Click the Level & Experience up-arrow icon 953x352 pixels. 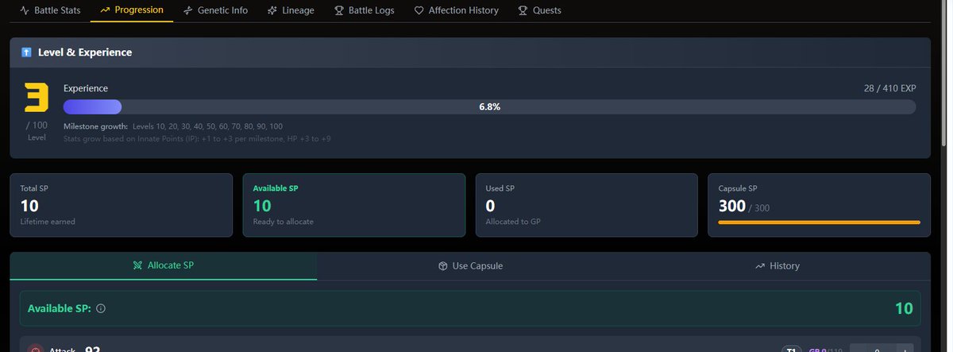click(26, 52)
